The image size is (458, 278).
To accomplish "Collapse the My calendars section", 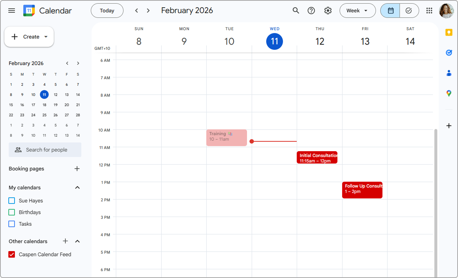I will 77,188.
